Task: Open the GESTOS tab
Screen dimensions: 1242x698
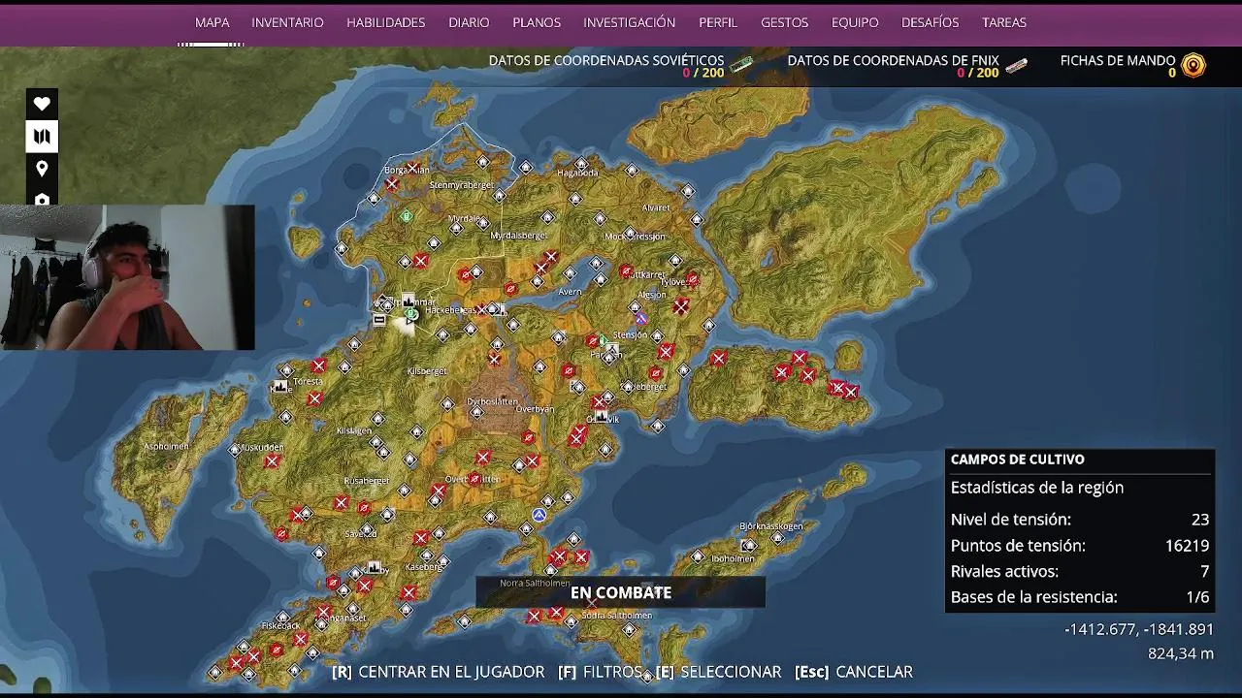Action: (784, 22)
